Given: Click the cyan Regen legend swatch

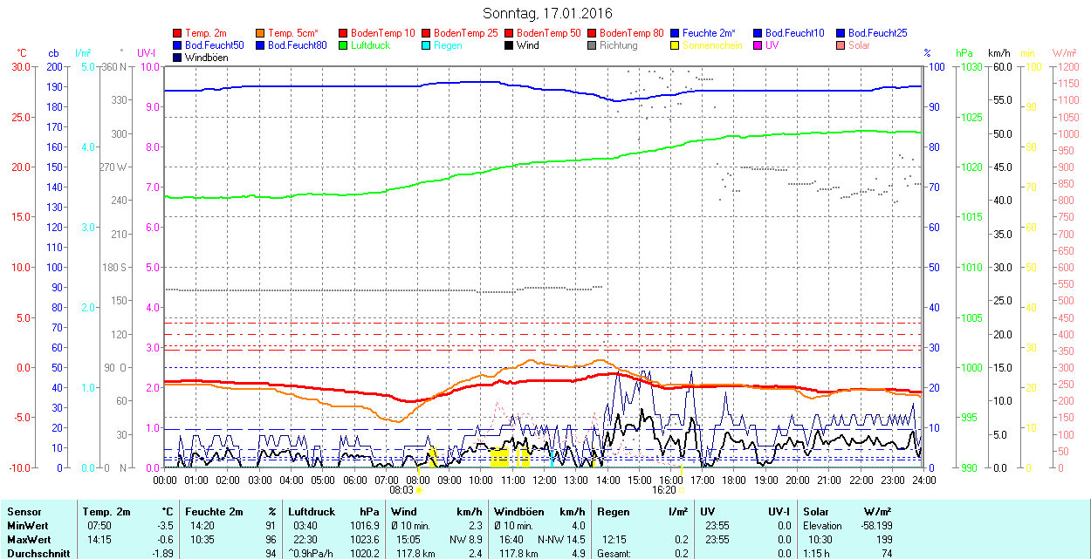Looking at the screenshot, I should pyautogui.click(x=427, y=45).
